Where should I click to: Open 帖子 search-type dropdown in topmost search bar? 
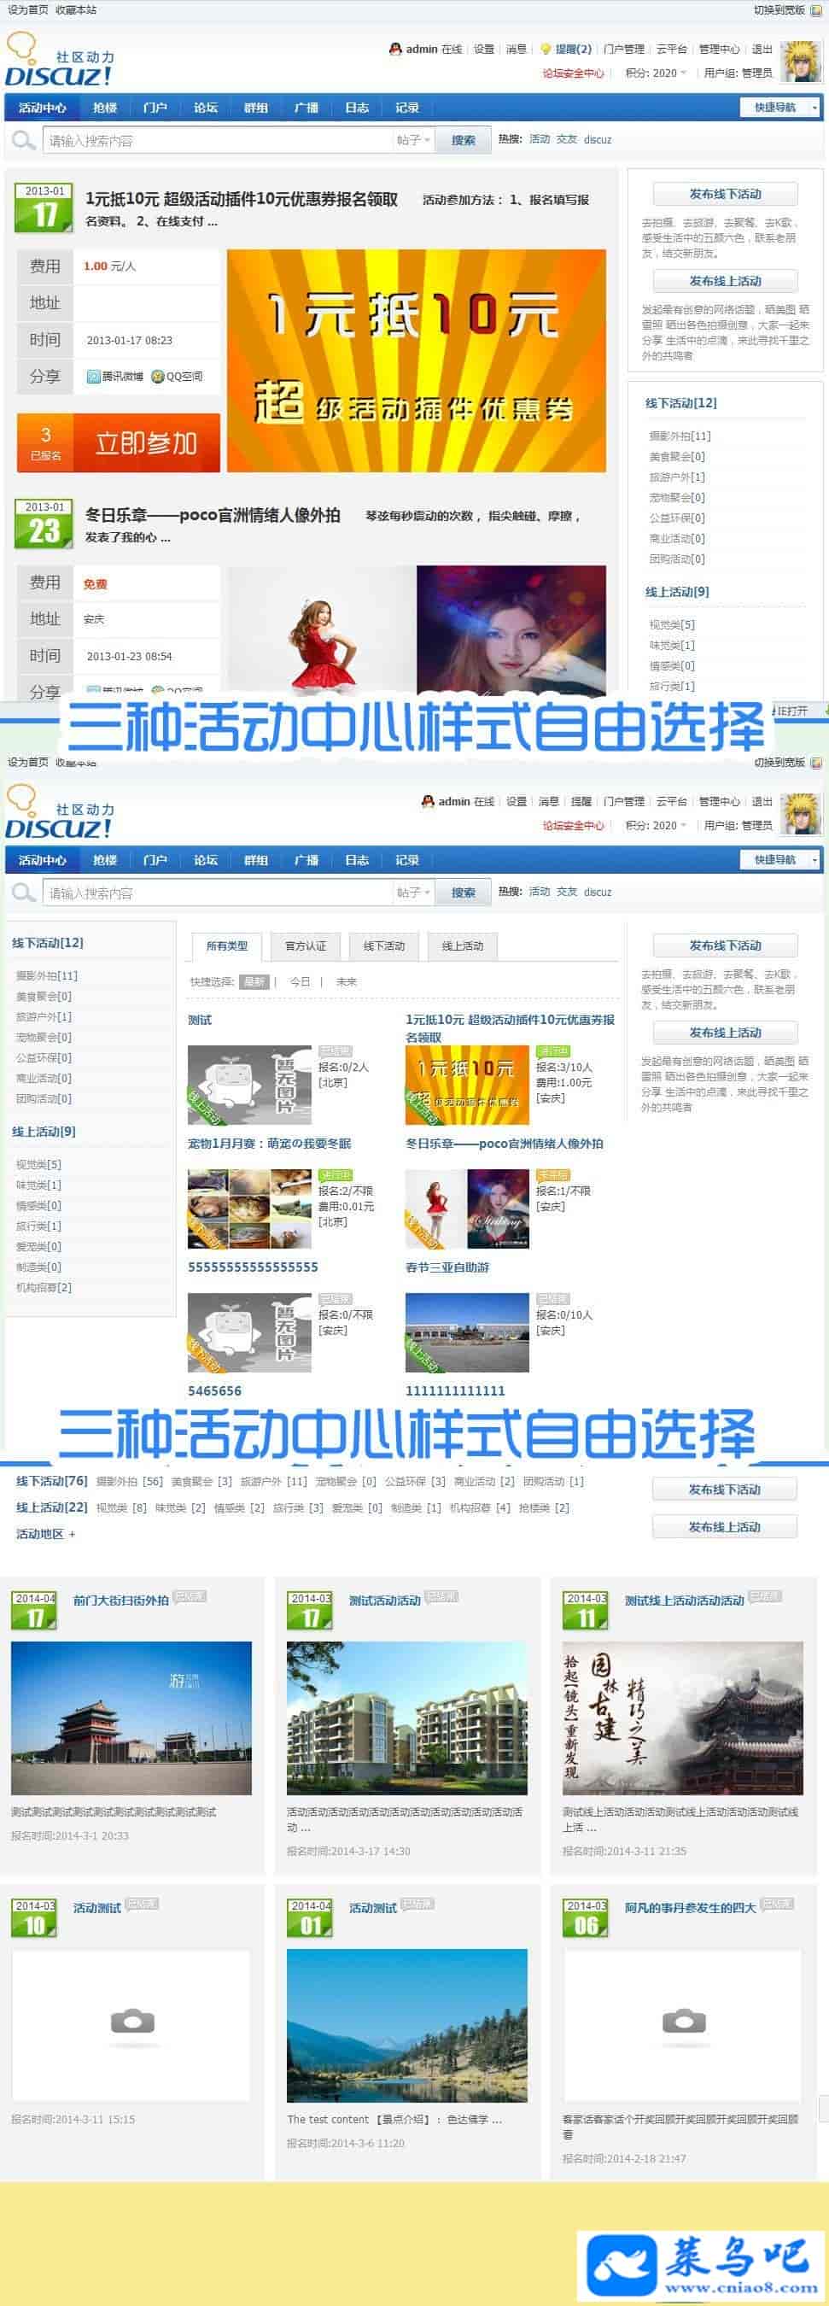click(x=413, y=141)
